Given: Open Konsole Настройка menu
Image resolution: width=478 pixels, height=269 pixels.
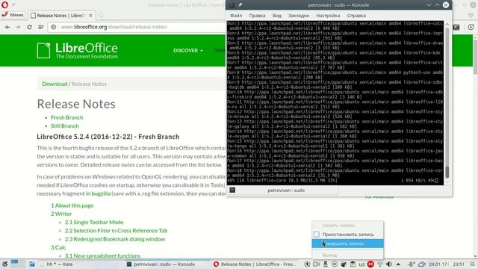Looking at the screenshot, I should pos(328,16).
